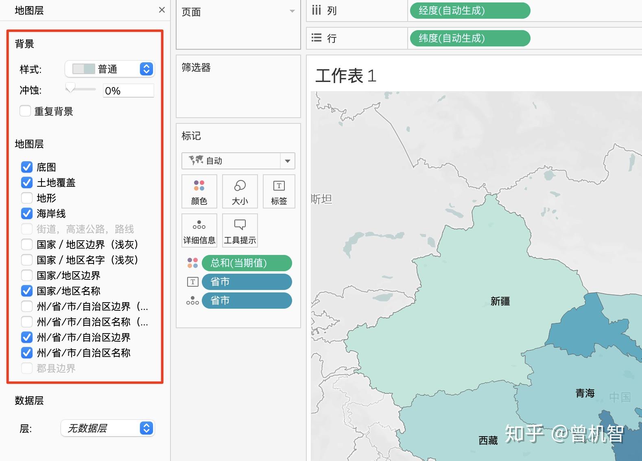Image resolution: width=642 pixels, height=461 pixels.
Task: Open the 标签 label mark card
Action: tap(279, 191)
